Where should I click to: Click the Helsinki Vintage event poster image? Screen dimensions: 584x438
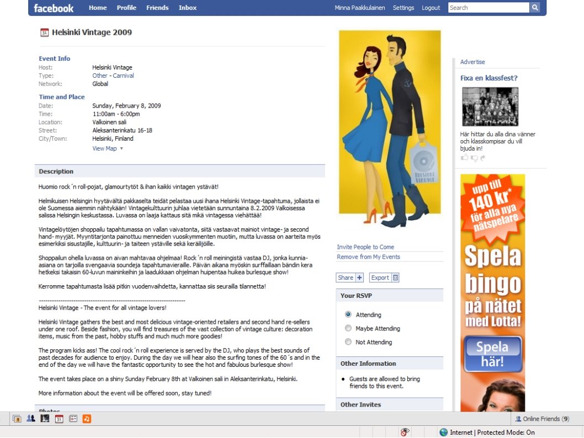(x=390, y=129)
